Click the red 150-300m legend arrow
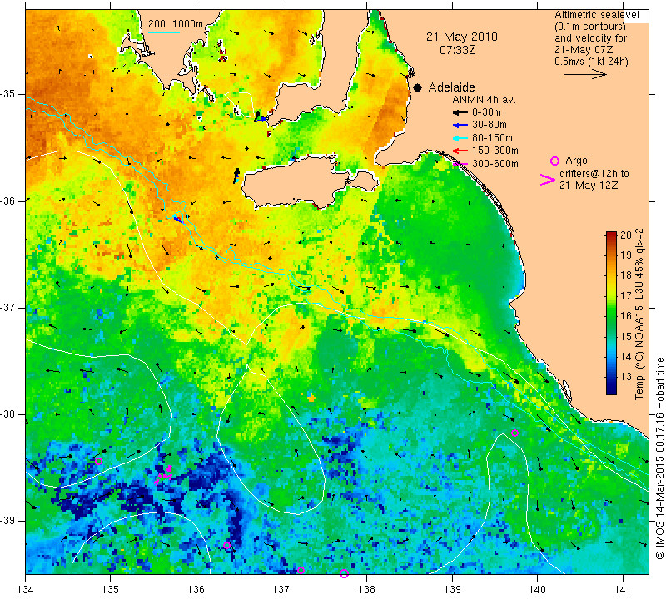 click(460, 151)
